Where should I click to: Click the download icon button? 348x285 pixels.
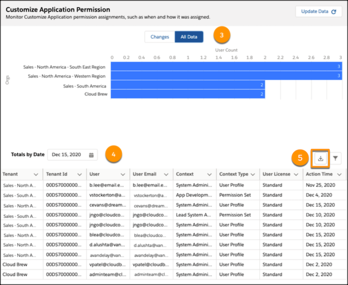coord(321,158)
